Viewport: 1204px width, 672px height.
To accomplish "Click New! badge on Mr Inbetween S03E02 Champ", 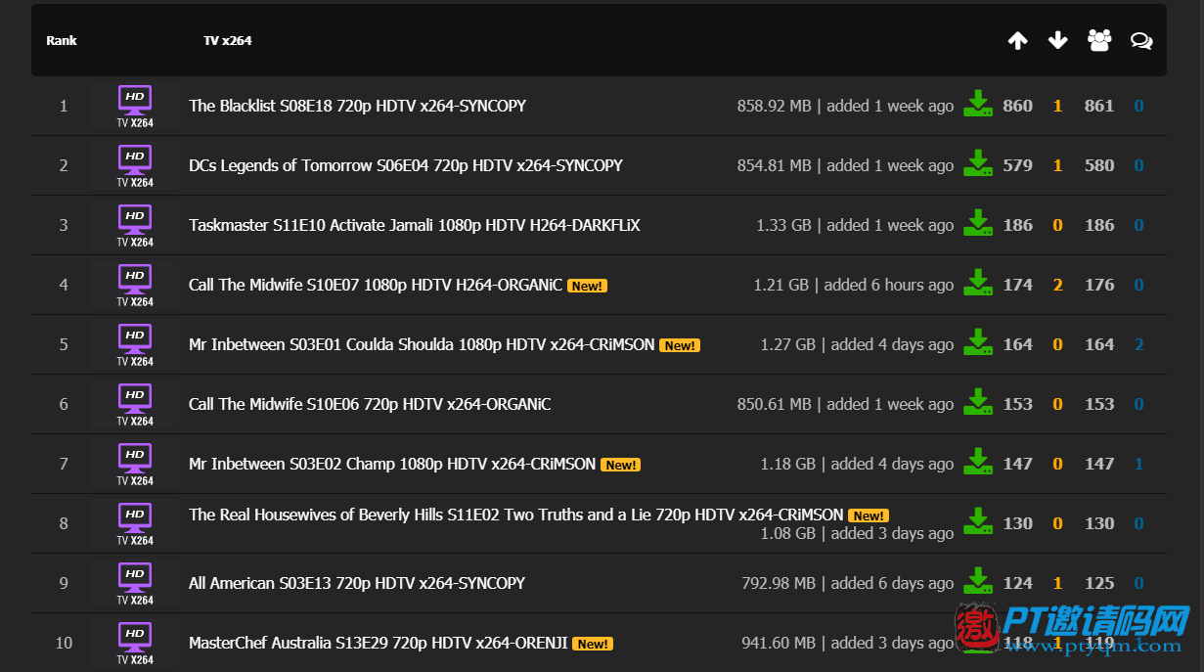I will click(620, 465).
